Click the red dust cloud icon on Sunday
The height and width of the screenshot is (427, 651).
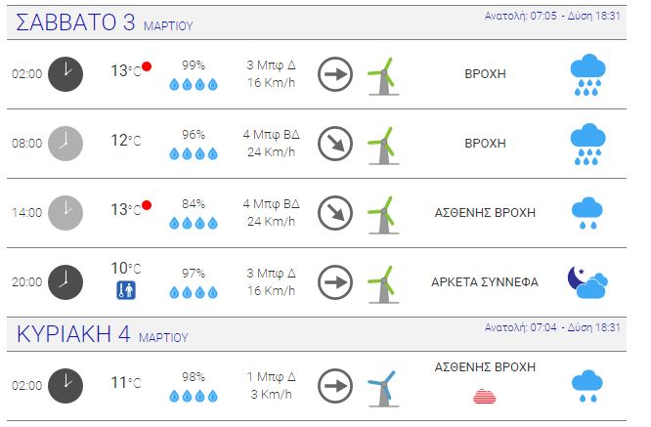485,397
